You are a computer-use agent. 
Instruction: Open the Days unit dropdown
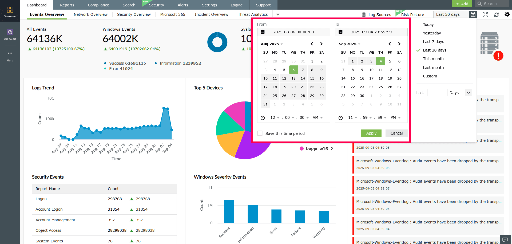click(x=459, y=92)
